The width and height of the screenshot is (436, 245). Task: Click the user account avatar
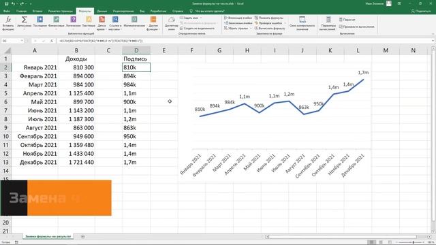[x=389, y=3]
